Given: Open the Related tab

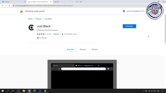Looking at the screenshot, I should [95, 49].
